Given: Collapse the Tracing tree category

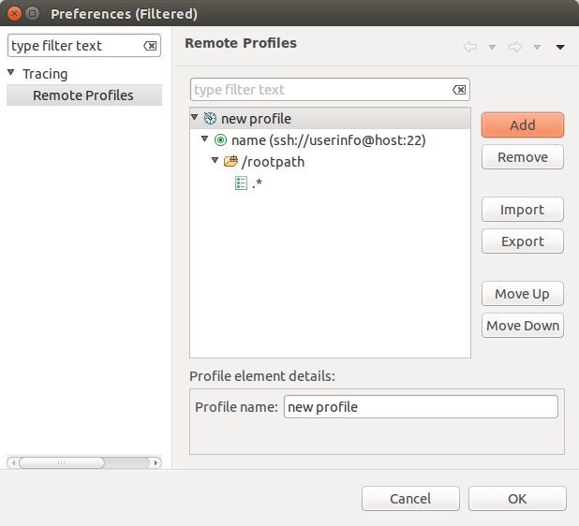Looking at the screenshot, I should 11,73.
